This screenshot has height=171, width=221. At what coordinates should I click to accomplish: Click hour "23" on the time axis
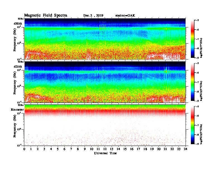(x=179, y=149)
